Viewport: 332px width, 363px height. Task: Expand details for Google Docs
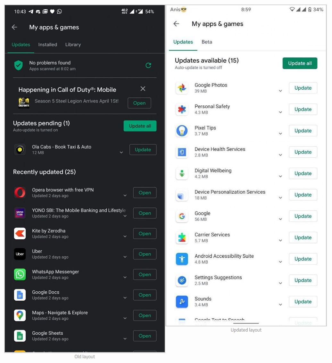125,298
